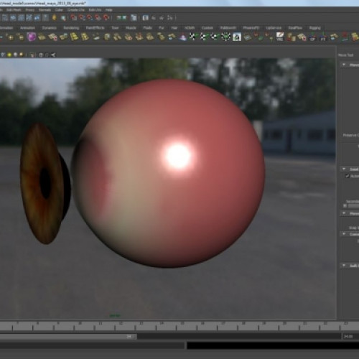Switch to the PaintEffects shelf tab
The image size is (359, 359).
point(95,28)
